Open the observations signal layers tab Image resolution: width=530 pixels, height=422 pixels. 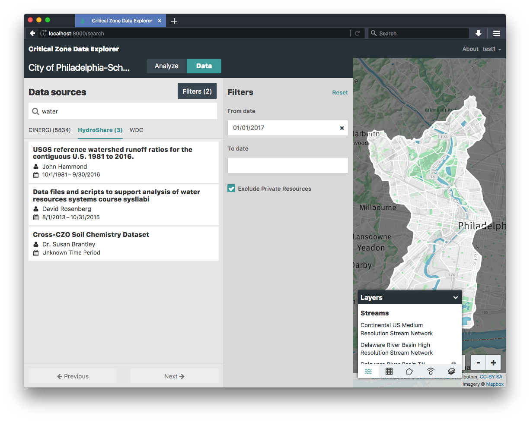coord(431,371)
